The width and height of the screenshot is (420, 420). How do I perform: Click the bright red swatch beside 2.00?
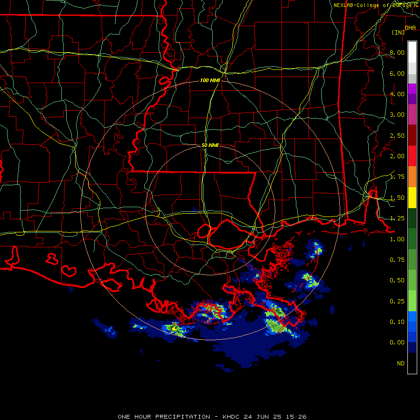(412, 156)
